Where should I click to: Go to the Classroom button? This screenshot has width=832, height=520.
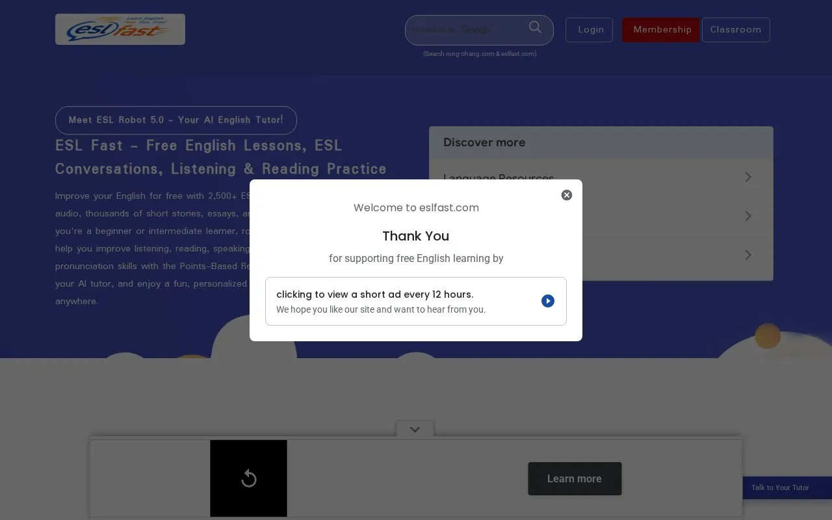coord(736,30)
